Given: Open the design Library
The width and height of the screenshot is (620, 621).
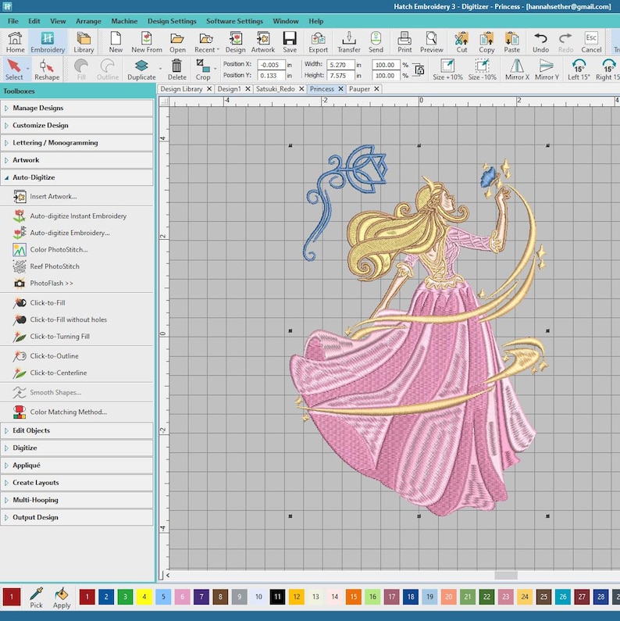Looking at the screenshot, I should pos(84,42).
